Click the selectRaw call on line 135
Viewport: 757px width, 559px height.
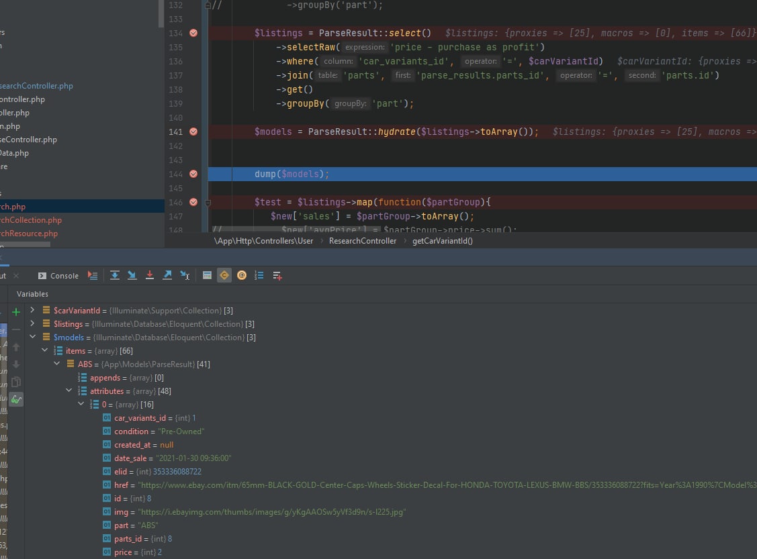(x=311, y=47)
